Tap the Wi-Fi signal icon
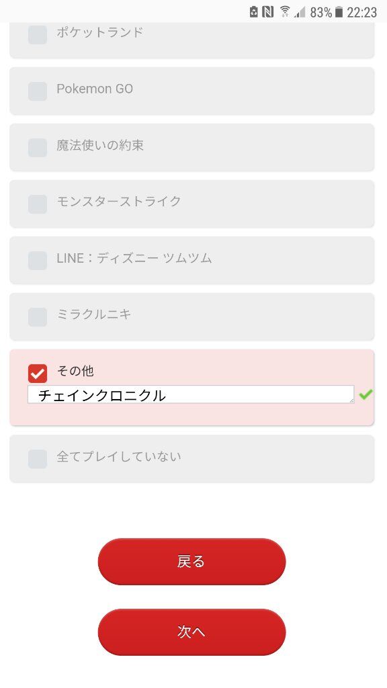387x688 pixels. 285,12
